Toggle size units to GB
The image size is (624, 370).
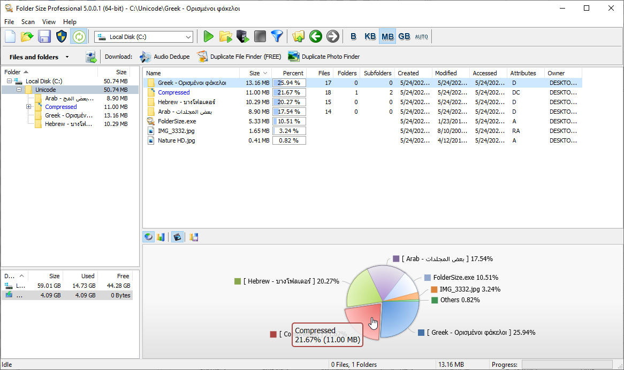coord(404,36)
